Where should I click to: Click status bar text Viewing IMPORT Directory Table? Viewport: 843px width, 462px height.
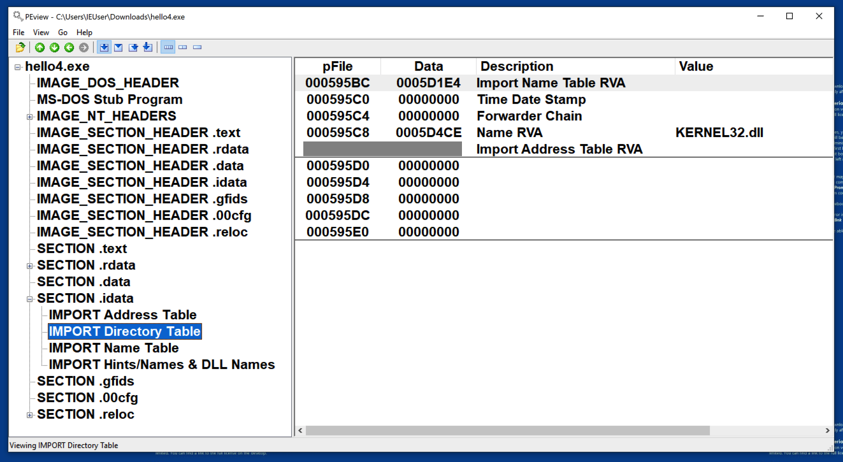click(x=64, y=445)
